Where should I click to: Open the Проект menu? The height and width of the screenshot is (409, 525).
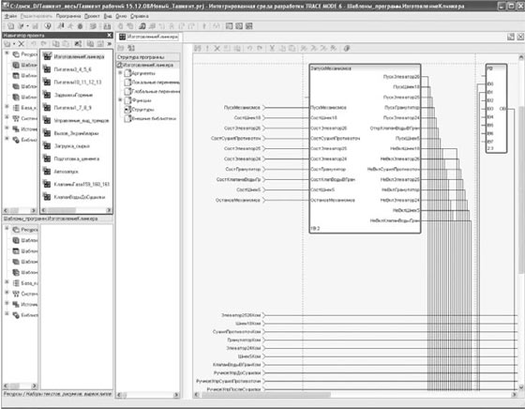(x=92, y=16)
